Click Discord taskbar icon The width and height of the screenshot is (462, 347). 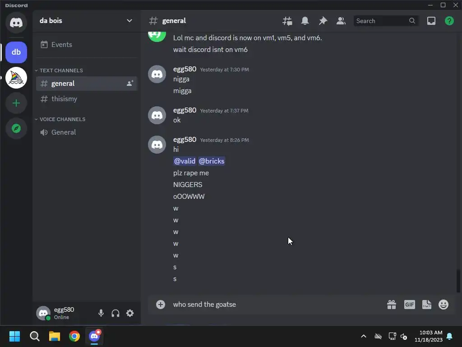tap(94, 336)
